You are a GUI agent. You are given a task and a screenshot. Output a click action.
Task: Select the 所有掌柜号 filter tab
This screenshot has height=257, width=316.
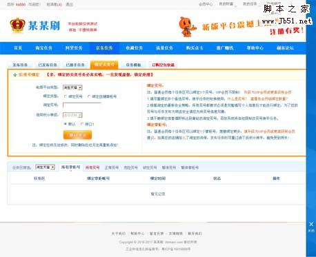70,167
